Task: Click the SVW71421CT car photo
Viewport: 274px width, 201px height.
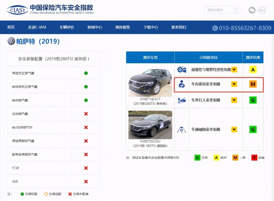Action: pos(150,83)
